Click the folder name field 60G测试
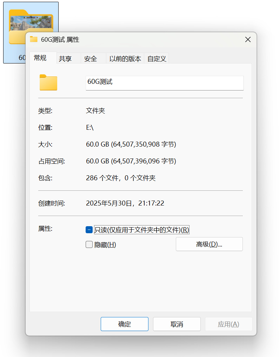Screen dimensions: 279x357 pos(165,83)
